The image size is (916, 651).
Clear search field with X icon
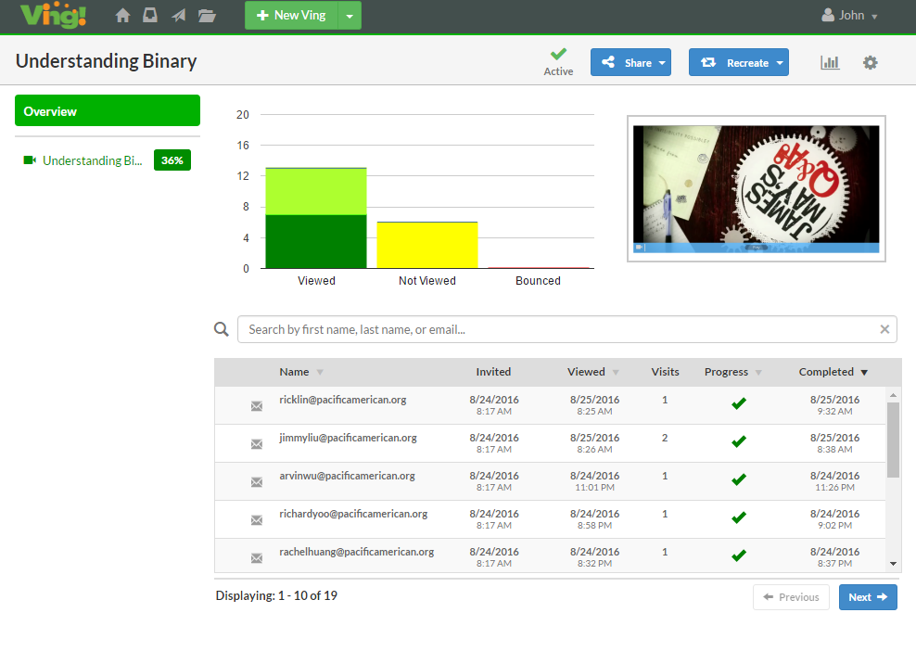[884, 329]
